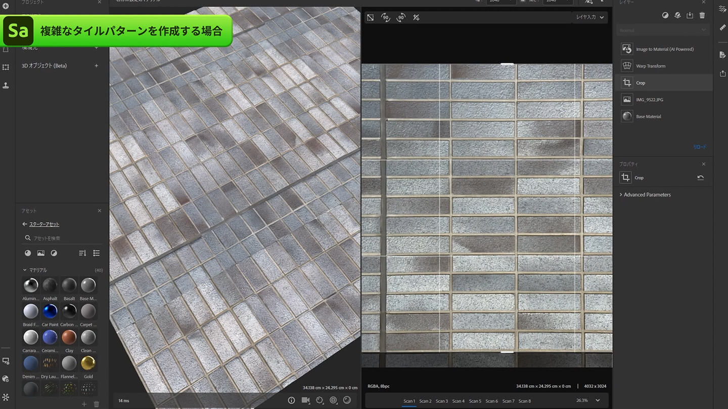728x409 pixels.
Task: Add new asset with plus icon
Action: [x=84, y=404]
